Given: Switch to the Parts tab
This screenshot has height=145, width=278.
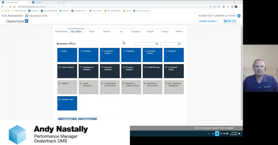Looking at the screenshot, I should pos(92,31).
